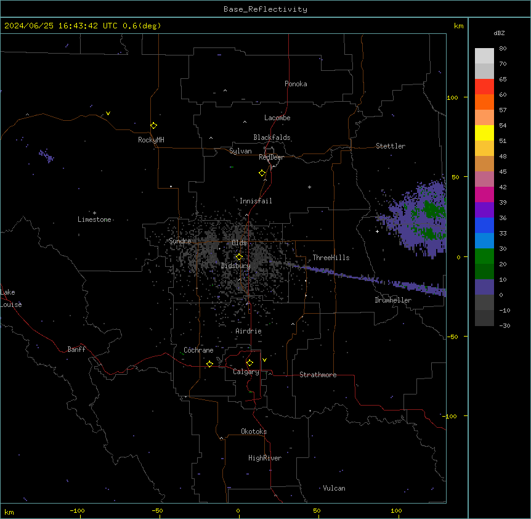Click the Banff label

coord(76,349)
